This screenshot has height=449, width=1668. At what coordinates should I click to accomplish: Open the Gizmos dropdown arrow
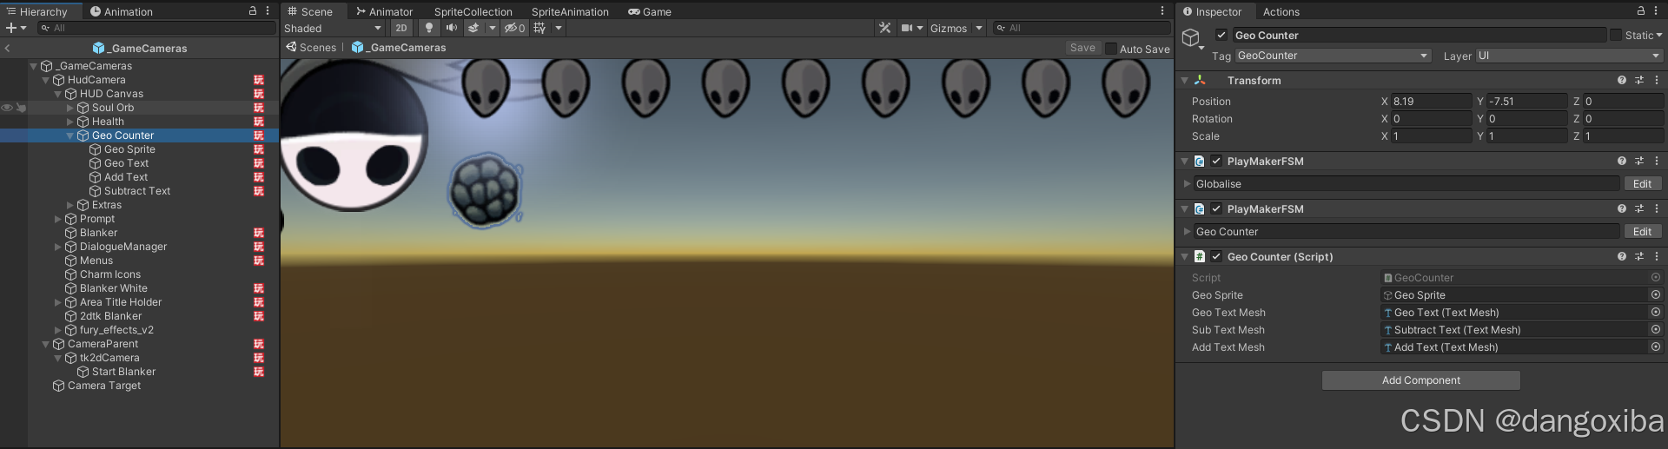pos(979,28)
